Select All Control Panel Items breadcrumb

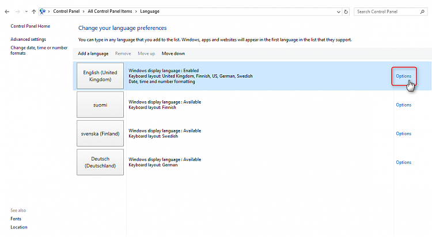pos(109,12)
